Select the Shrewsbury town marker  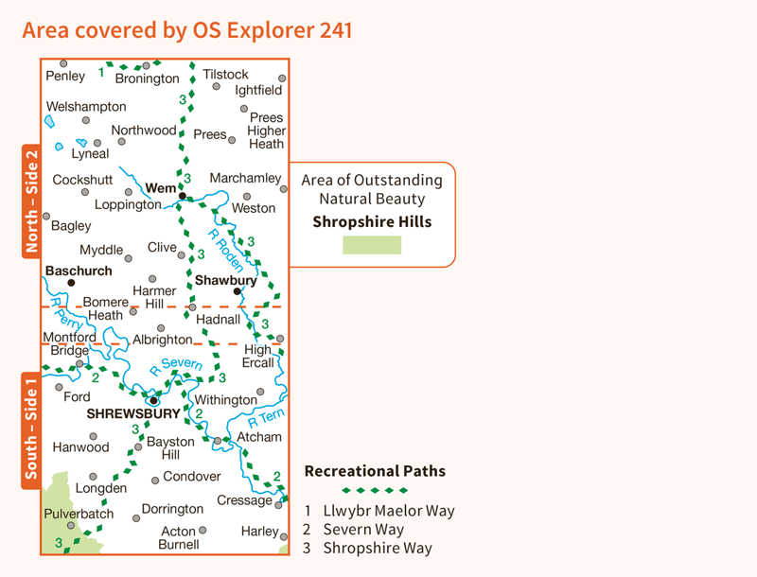click(154, 399)
